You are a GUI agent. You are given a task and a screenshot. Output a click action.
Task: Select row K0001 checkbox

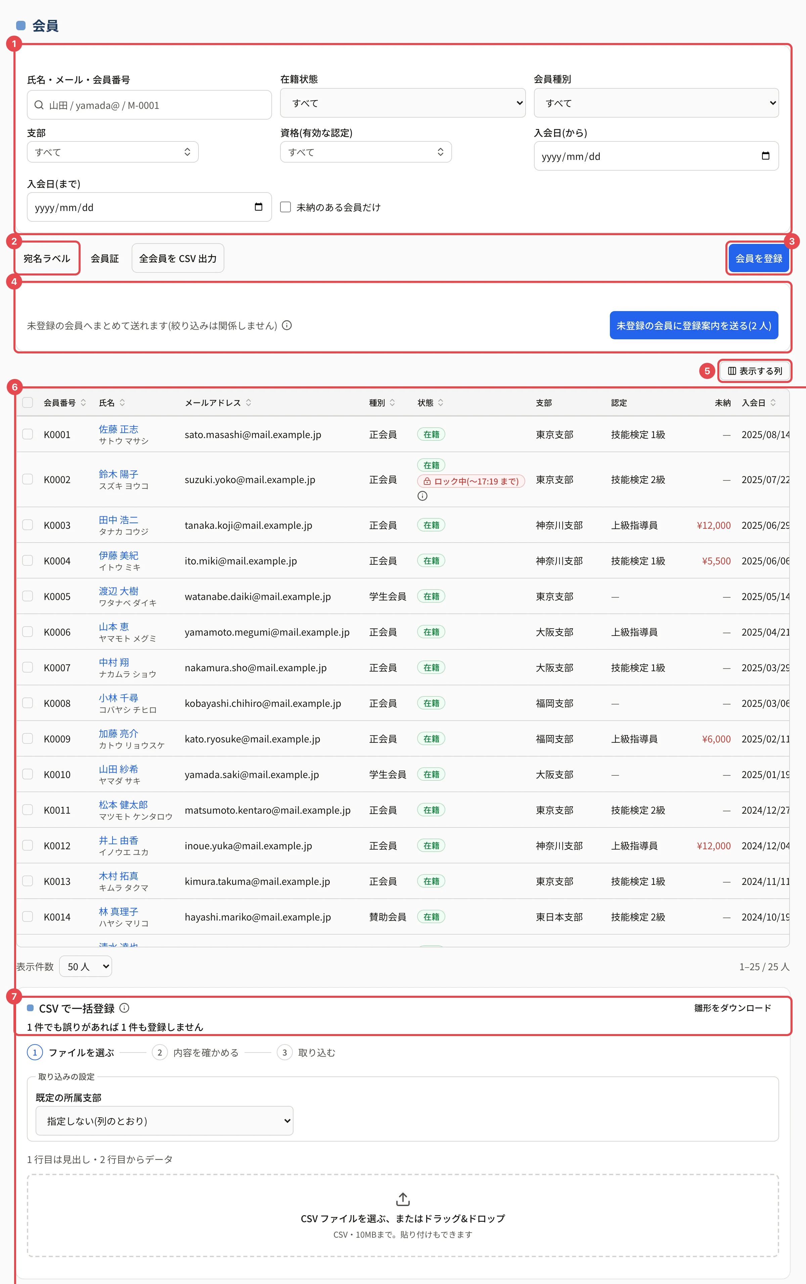[x=28, y=434]
